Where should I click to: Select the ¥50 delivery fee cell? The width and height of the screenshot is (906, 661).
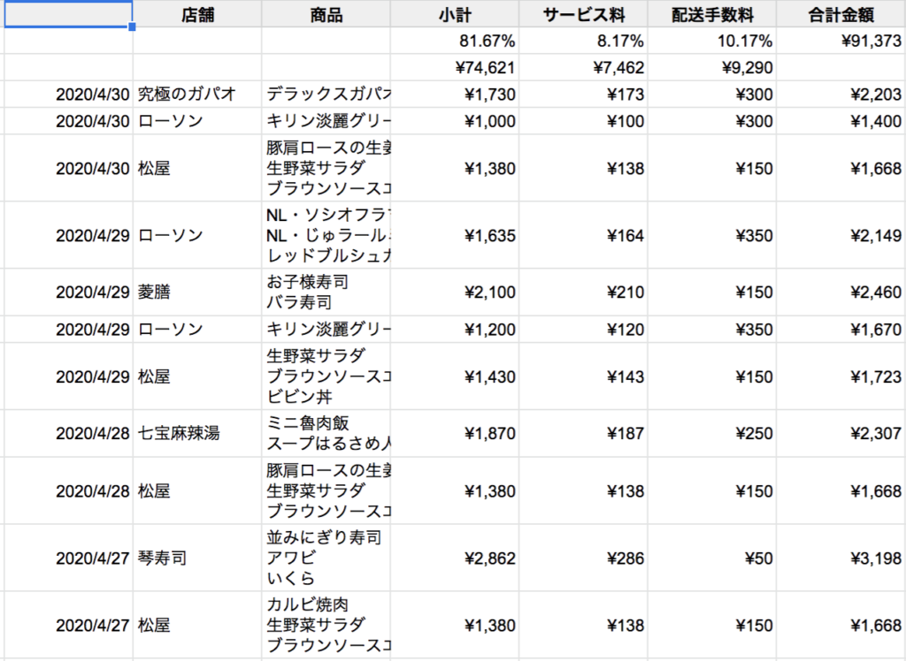coord(712,558)
